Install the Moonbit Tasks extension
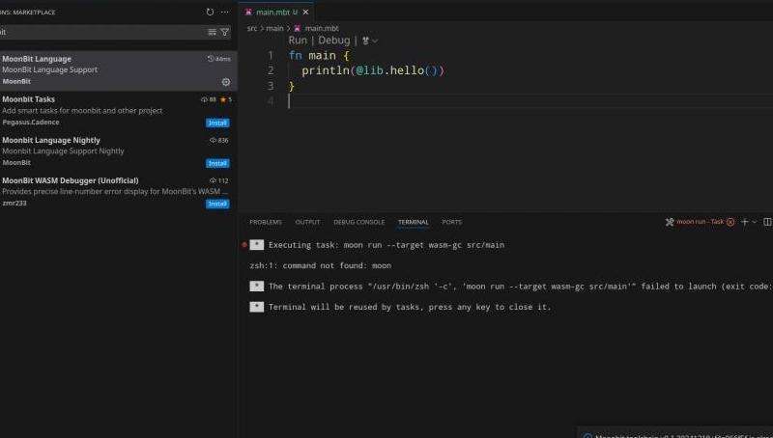 click(217, 123)
